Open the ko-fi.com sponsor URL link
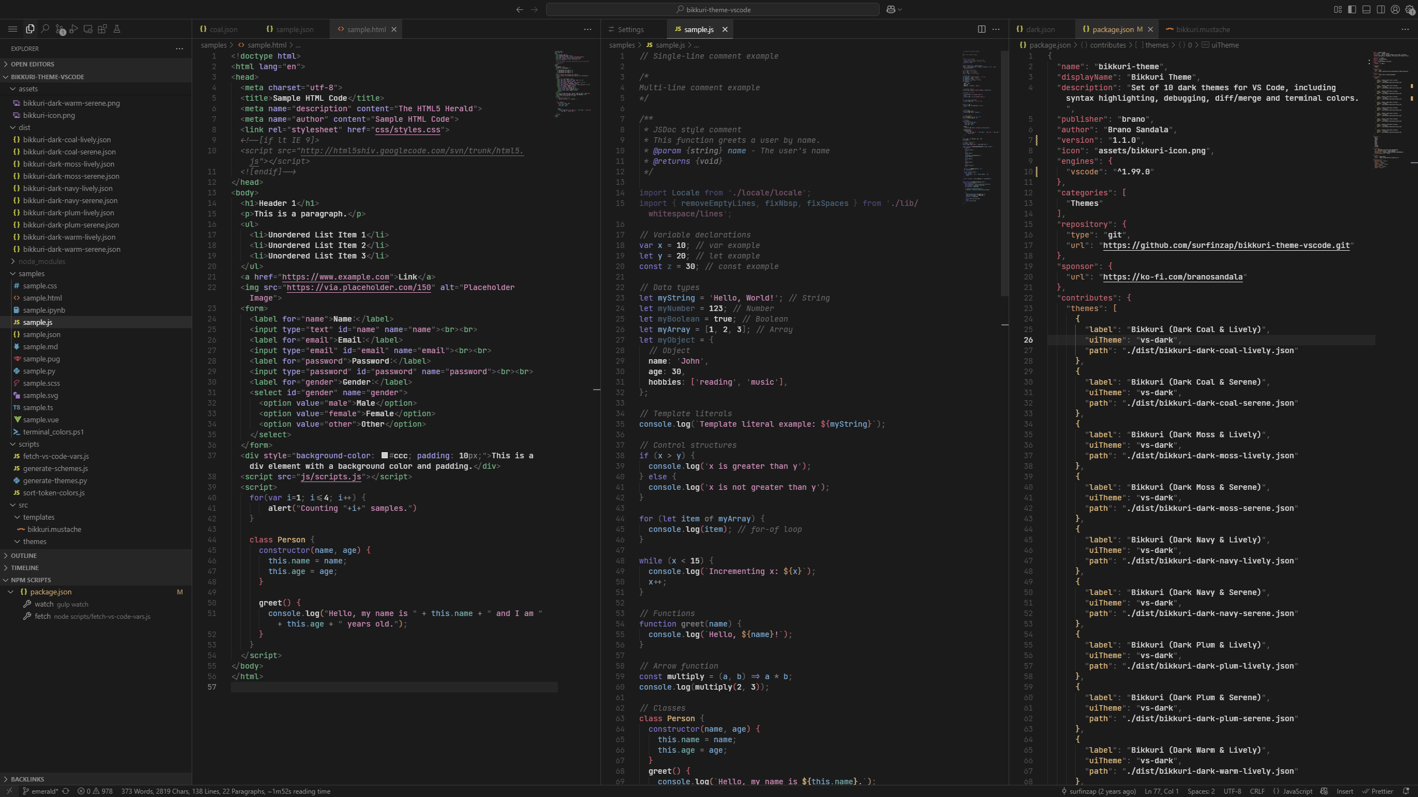Viewport: 1418px width, 797px height. 1172,277
